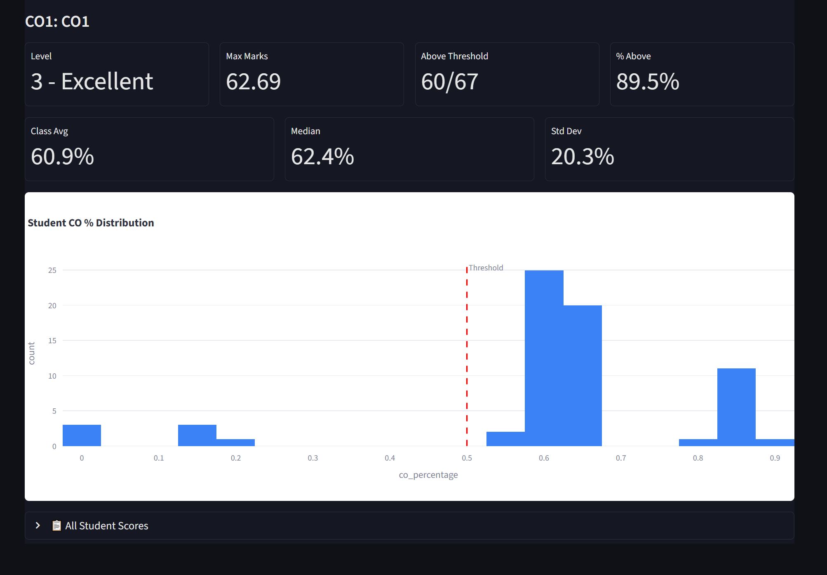
Task: Click the CO1: CO1 heading
Action: coord(57,21)
